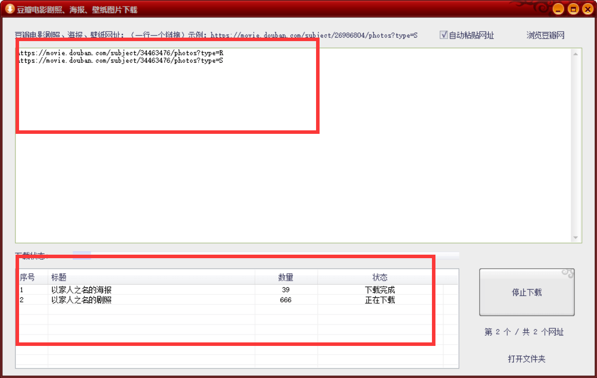Viewport: 597px width, 378px height.
Task: Select the URL line ending with type=S
Action: 121,61
